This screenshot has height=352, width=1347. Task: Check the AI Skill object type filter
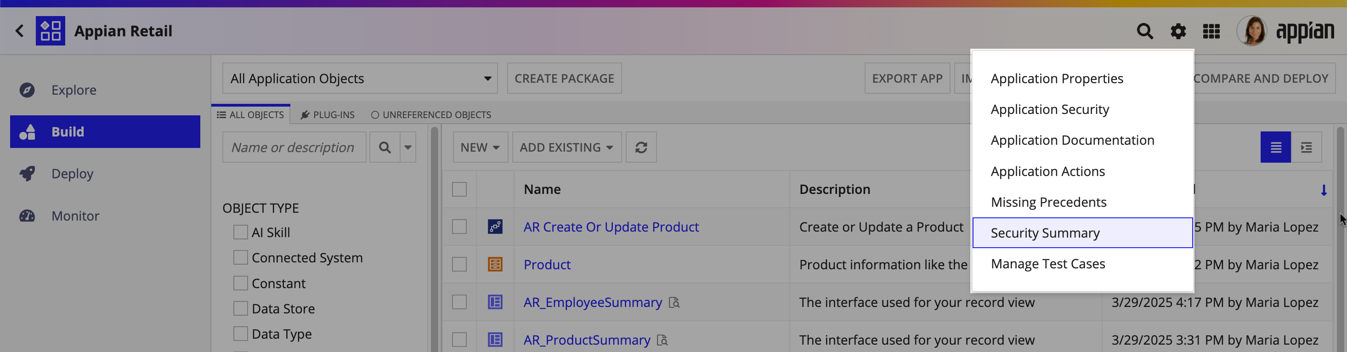[241, 232]
